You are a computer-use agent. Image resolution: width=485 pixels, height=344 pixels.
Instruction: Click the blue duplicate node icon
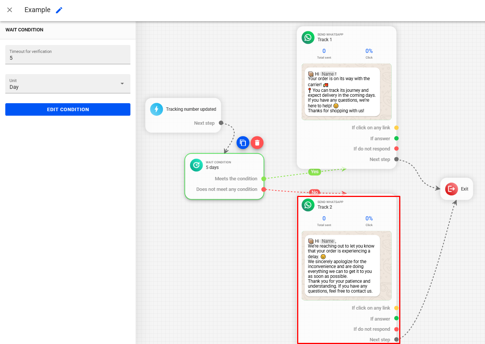click(x=243, y=143)
